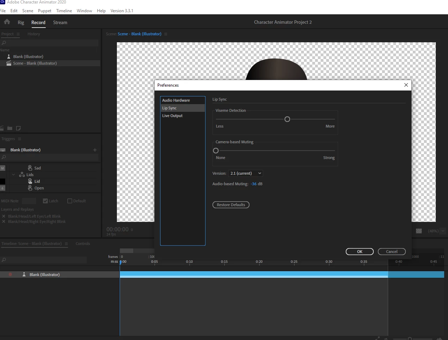Click the 6 key badge for Open
The image size is (448, 340).
(2, 188)
